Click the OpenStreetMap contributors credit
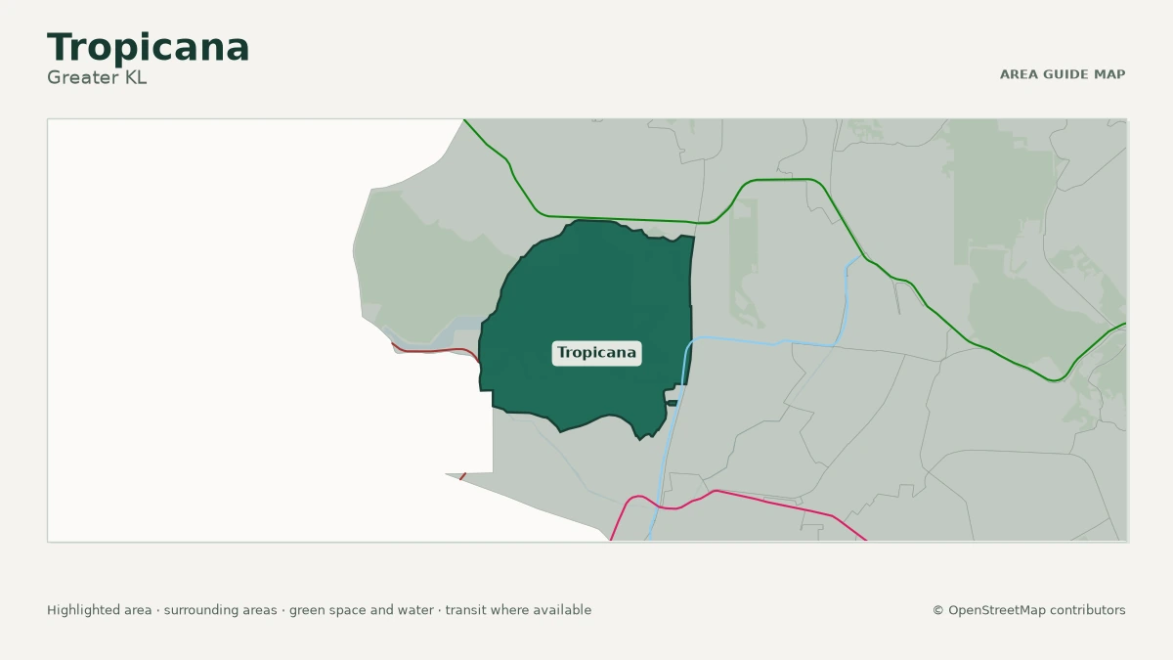The width and height of the screenshot is (1173, 660). click(1029, 610)
